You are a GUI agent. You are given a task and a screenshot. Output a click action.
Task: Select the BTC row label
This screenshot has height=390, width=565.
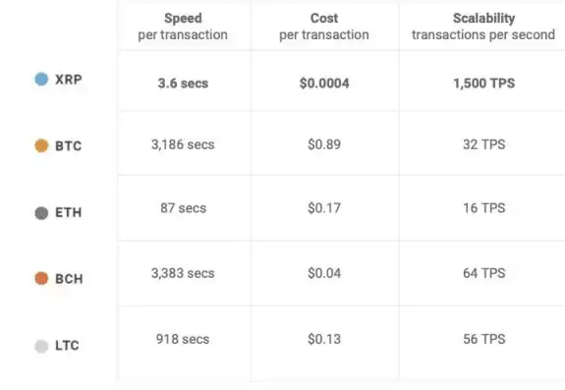pos(69,145)
